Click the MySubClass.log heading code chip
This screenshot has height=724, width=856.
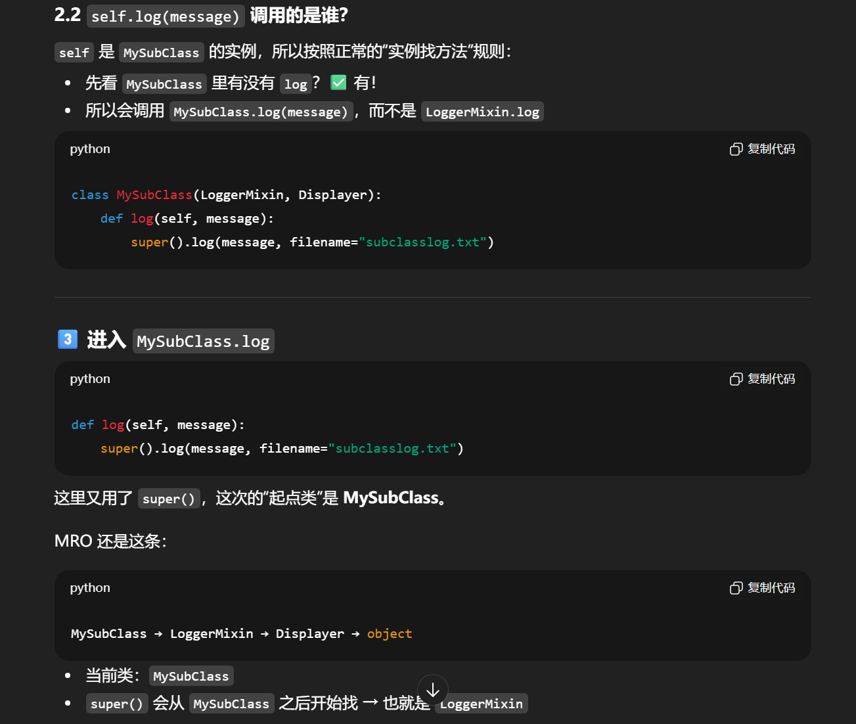point(203,342)
